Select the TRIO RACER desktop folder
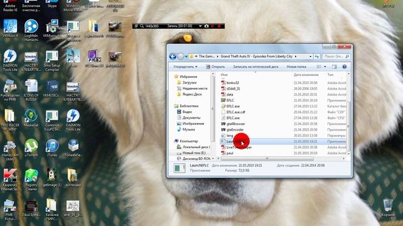Viewport: 403px width, 226px height. click(x=10, y=120)
